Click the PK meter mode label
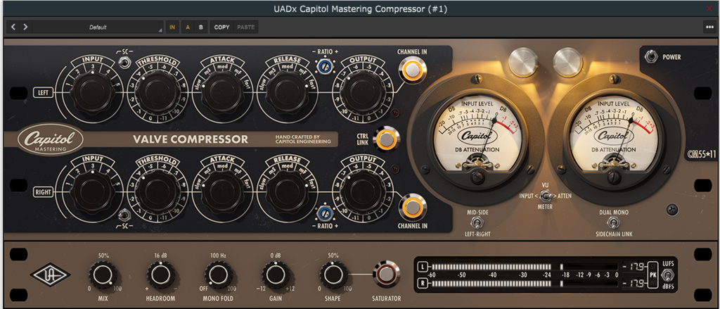This screenshot has width=720, height=309. 652,275
